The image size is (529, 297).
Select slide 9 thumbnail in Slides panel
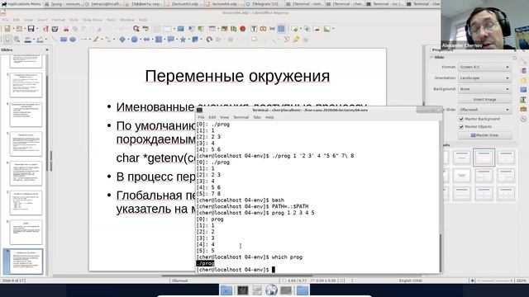(x=26, y=262)
